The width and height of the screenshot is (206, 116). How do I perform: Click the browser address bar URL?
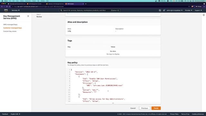tap(39, 6)
